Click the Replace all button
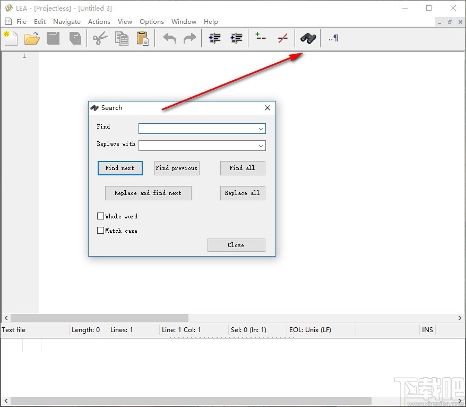Viewport: 466px width, 407px height. click(x=243, y=193)
